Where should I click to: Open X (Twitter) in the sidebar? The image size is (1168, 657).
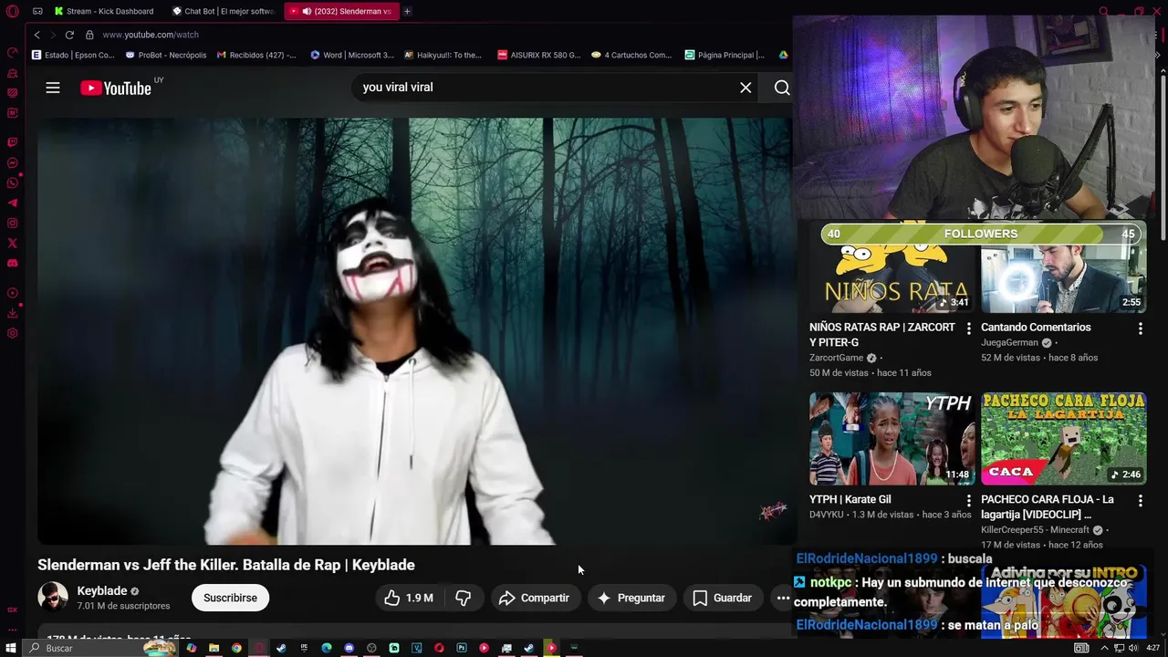click(12, 244)
